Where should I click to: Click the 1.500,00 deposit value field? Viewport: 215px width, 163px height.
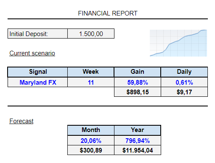[x=91, y=34]
